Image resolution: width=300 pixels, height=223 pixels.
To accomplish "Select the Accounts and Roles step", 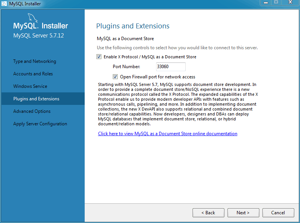I will pos(33,73).
